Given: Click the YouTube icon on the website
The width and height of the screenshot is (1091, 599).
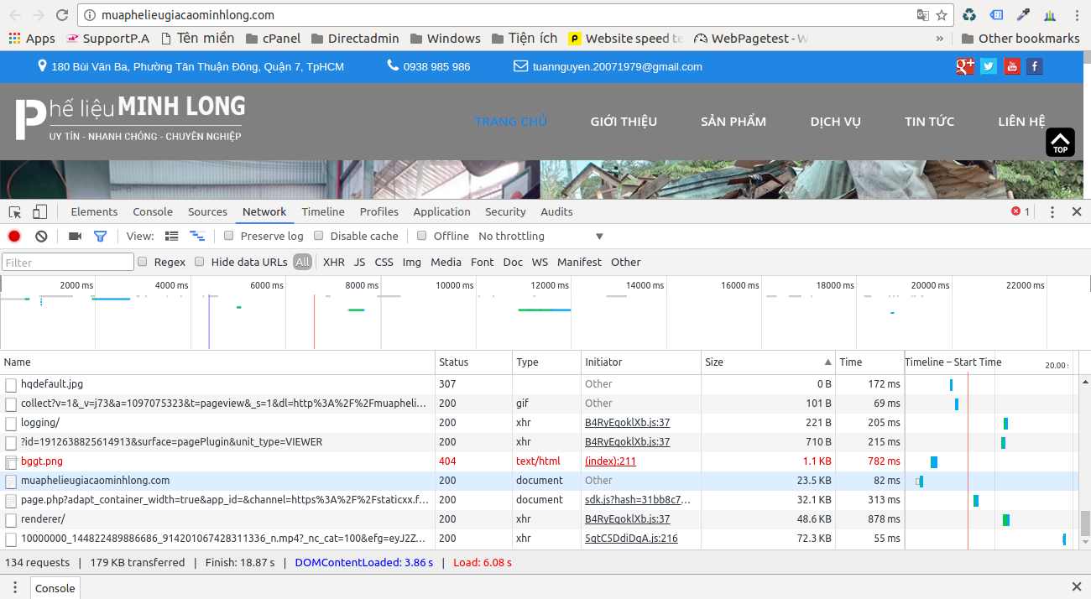Looking at the screenshot, I should pos(1012,66).
